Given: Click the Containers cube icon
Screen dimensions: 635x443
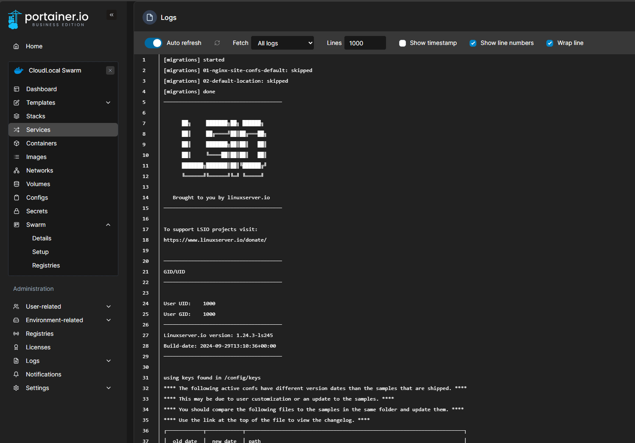Looking at the screenshot, I should tap(17, 143).
